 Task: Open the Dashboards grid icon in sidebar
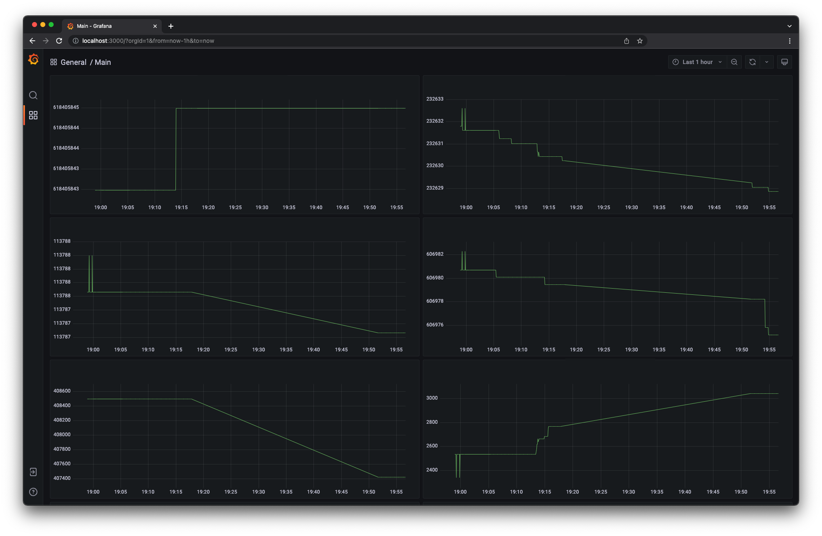tap(33, 115)
